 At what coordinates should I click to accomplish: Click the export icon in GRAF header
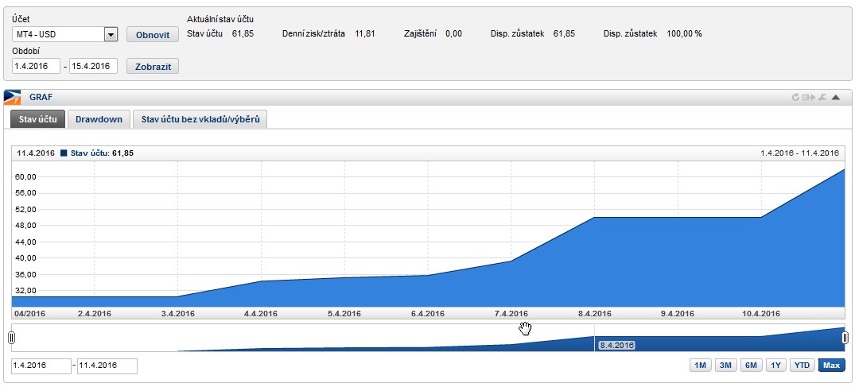click(809, 98)
